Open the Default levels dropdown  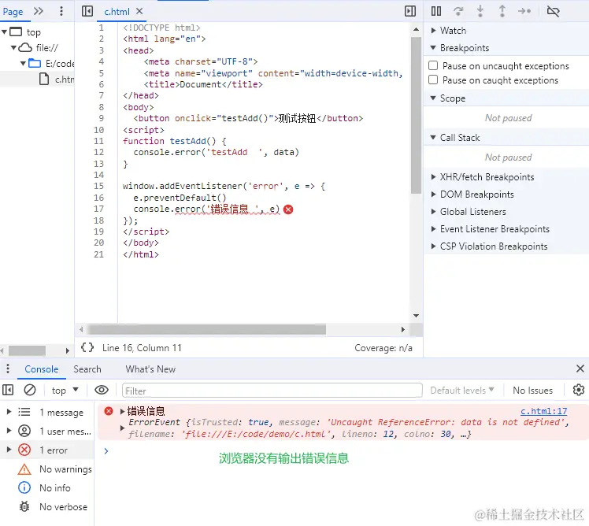(x=462, y=391)
